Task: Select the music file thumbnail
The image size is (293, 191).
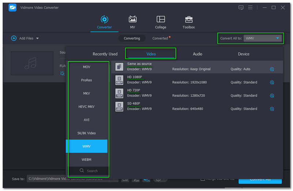Action: point(32,63)
